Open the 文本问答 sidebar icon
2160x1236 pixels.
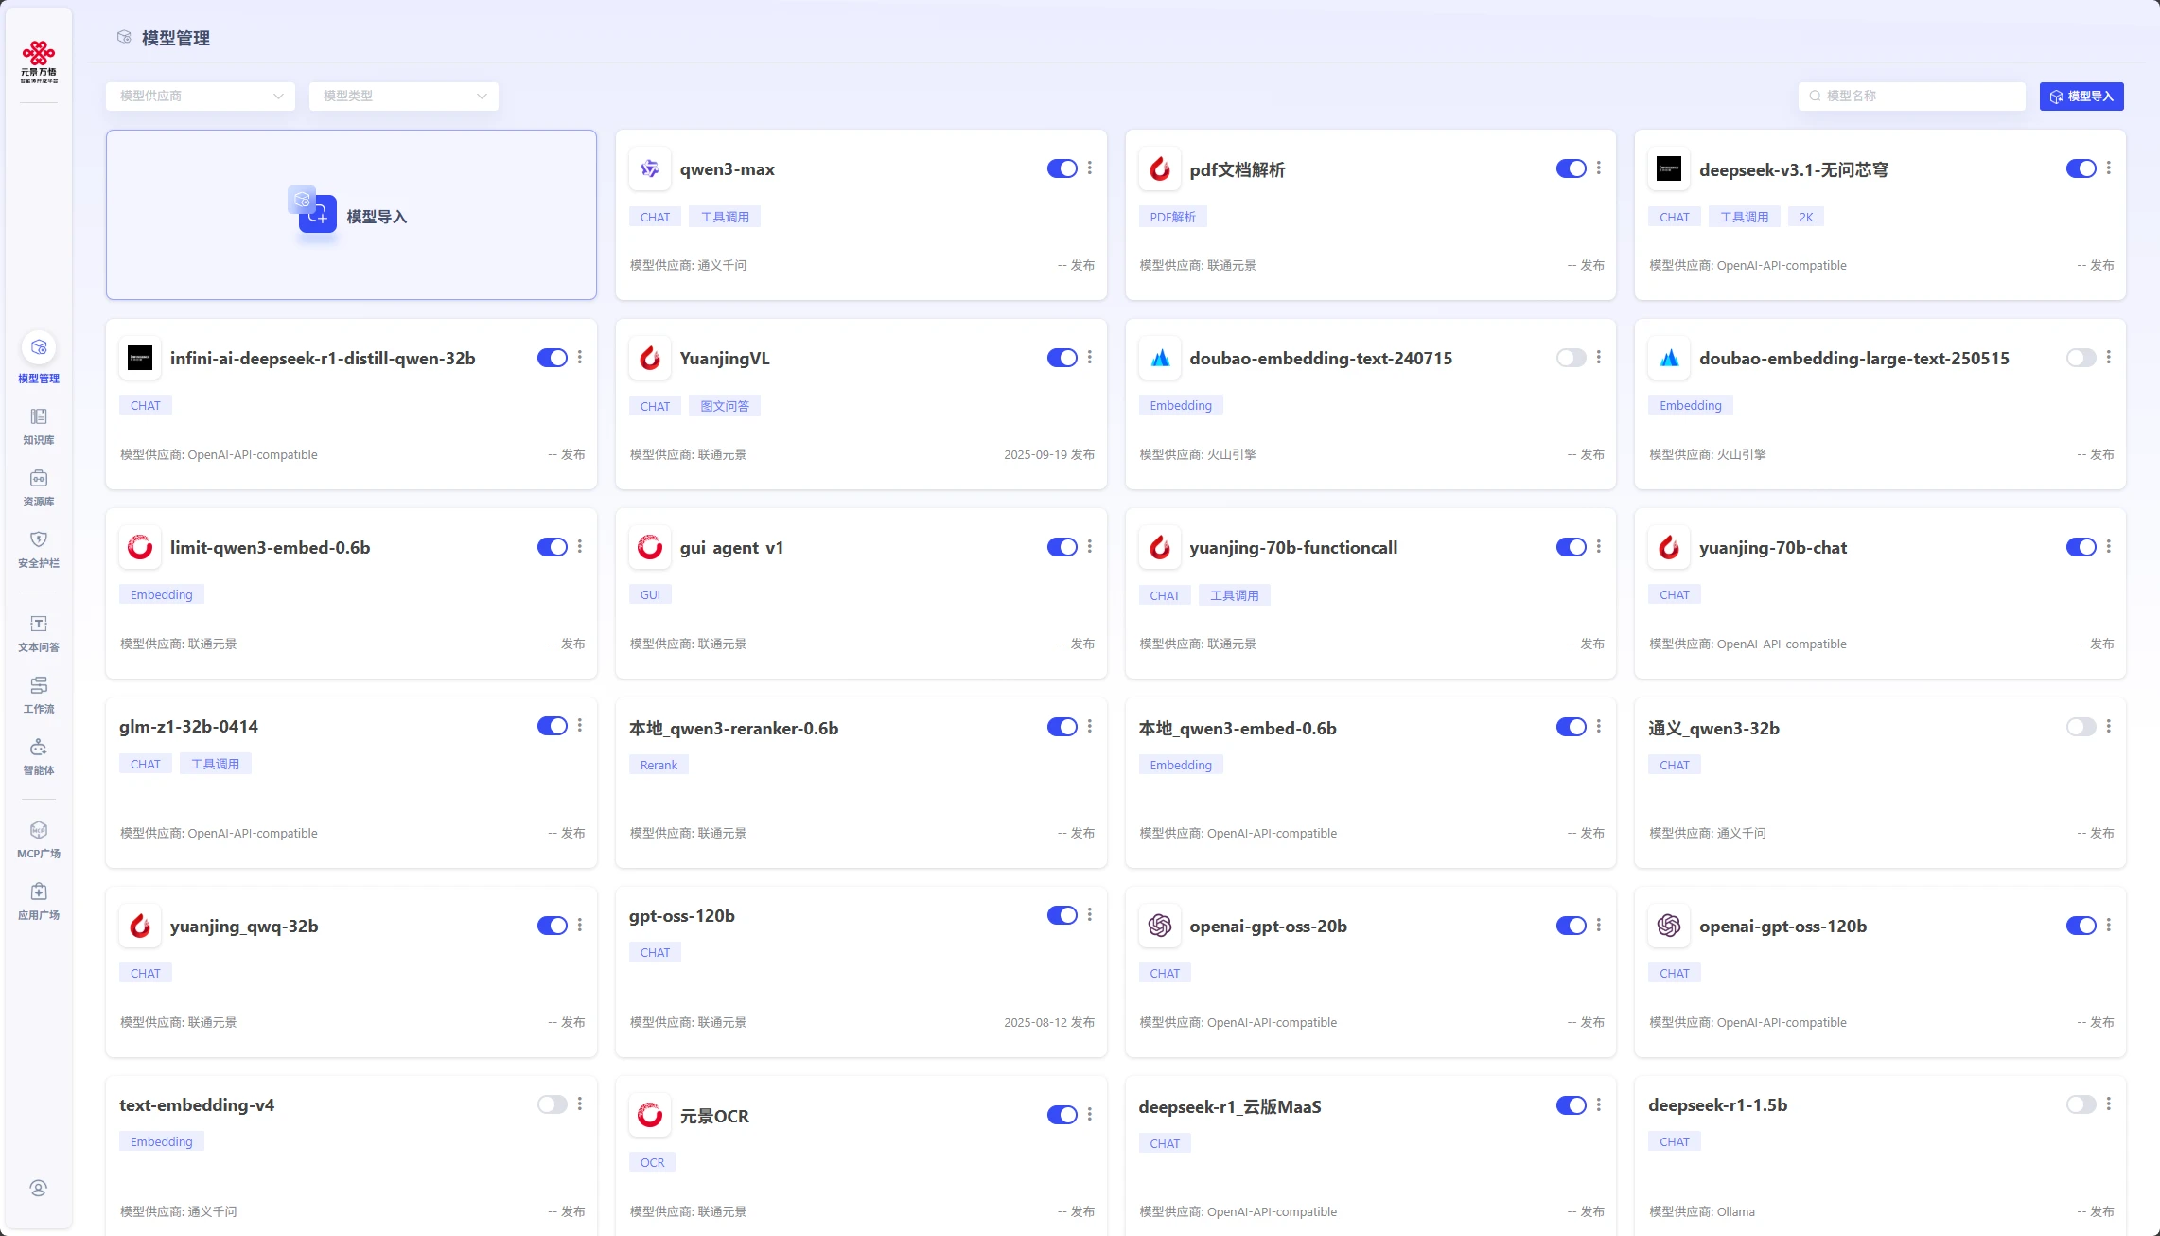point(39,624)
